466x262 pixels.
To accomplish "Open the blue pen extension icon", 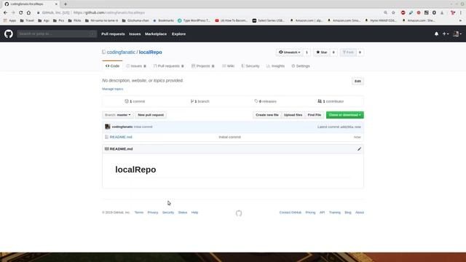I will (411, 12).
